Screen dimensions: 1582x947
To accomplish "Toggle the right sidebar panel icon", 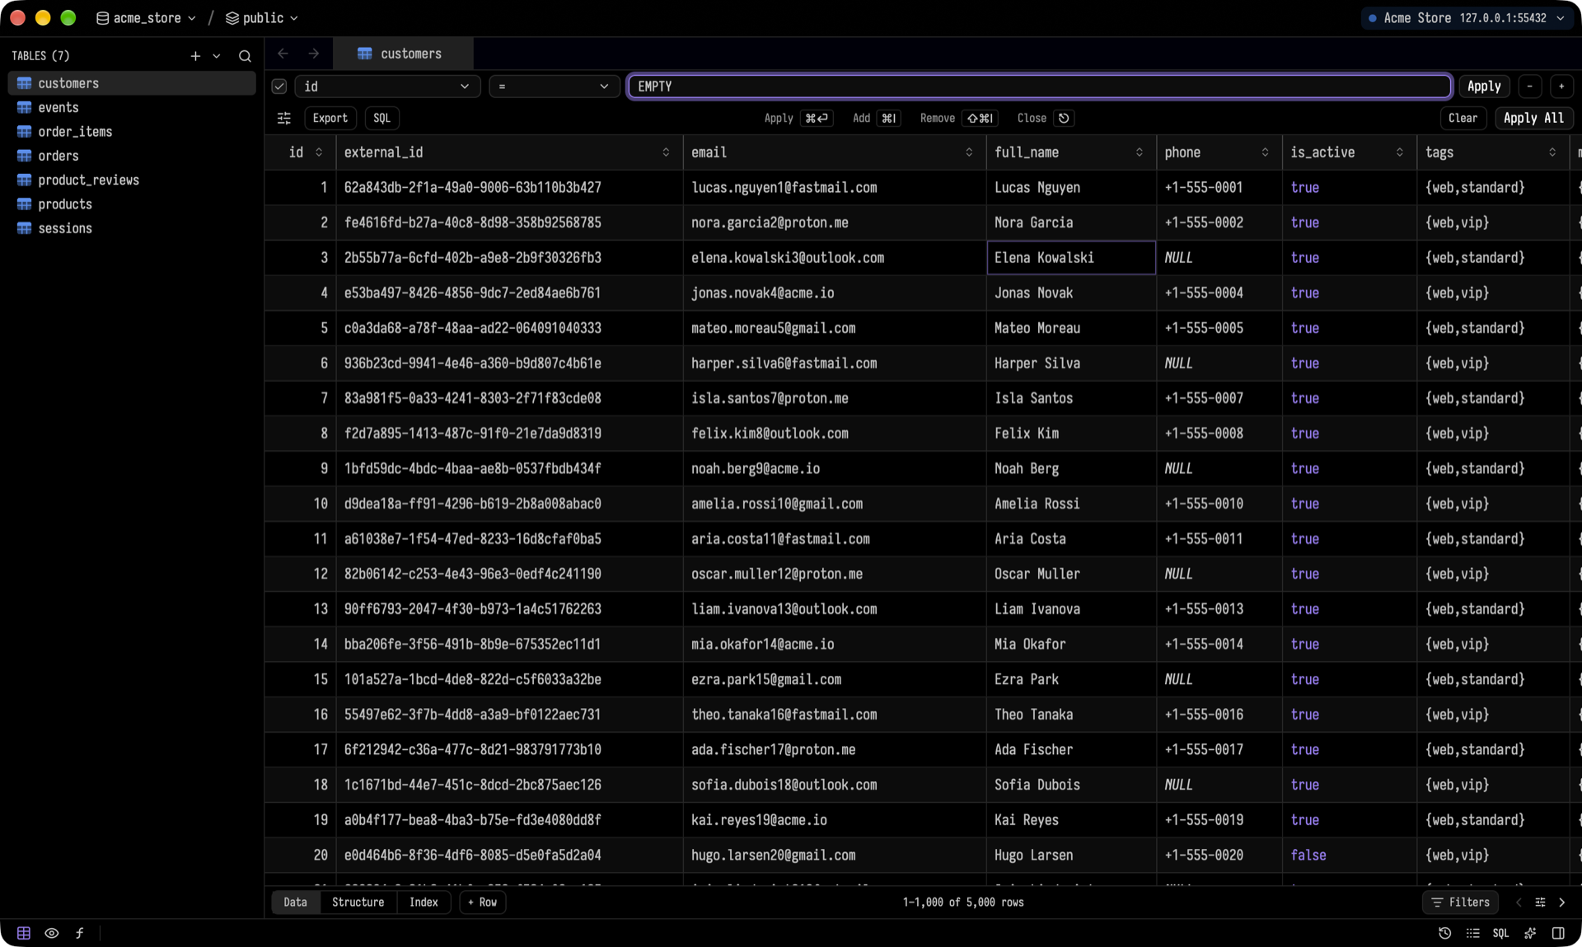I will tap(1558, 933).
